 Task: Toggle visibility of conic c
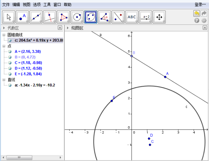pyautogui.click(x=10, y=40)
